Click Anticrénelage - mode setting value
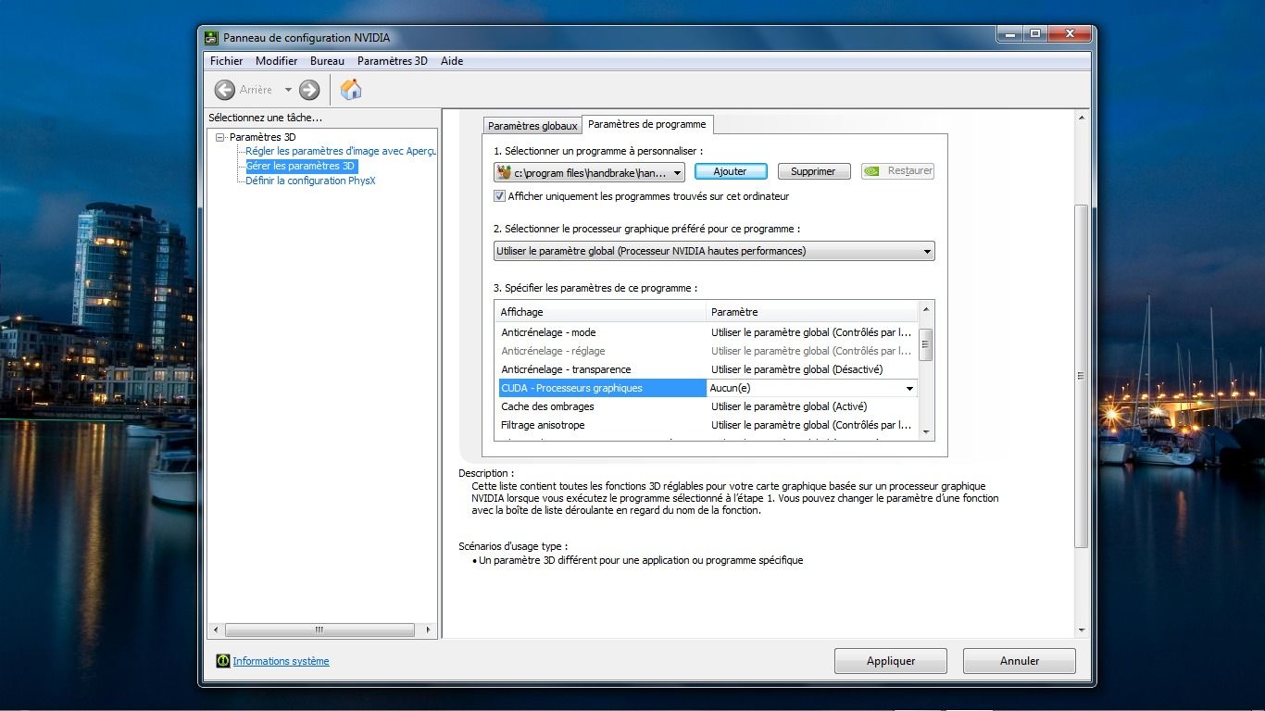 tap(811, 332)
